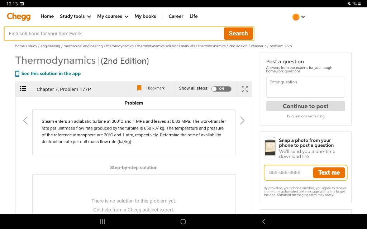Click the Chegg logo

(19, 16)
